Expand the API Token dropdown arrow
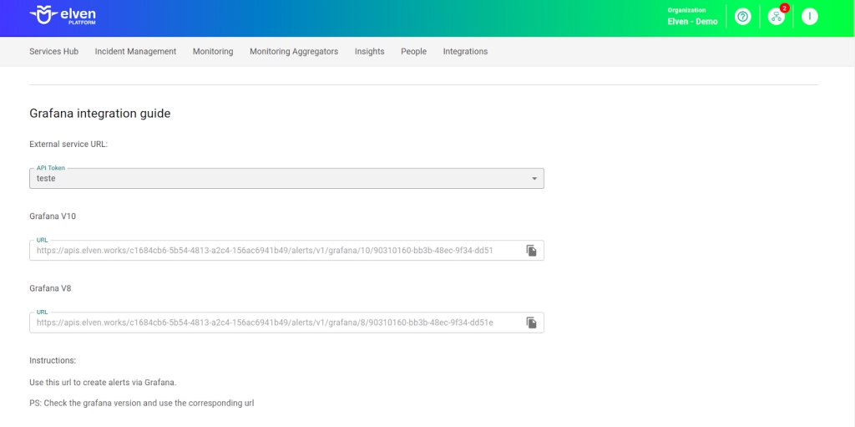The width and height of the screenshot is (855, 427). click(x=534, y=179)
